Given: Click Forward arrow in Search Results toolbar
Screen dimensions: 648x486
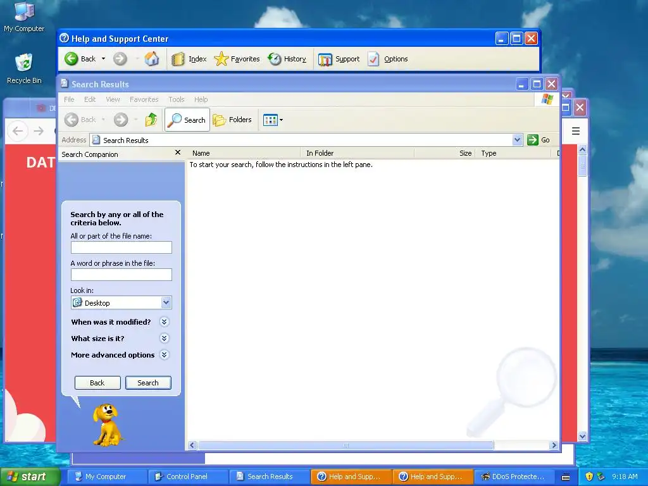Looking at the screenshot, I should [121, 120].
